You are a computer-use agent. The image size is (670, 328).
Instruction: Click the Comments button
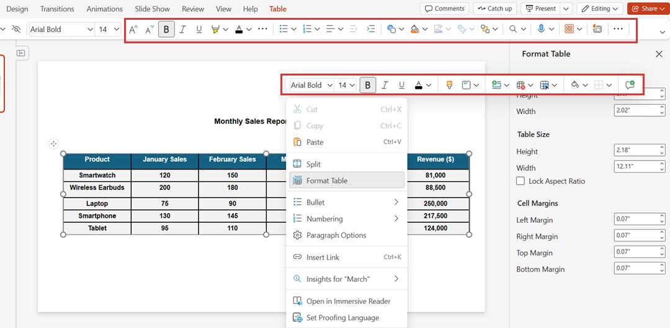point(444,9)
